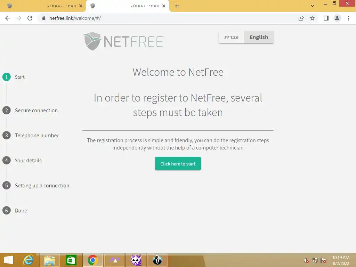Go forward with the browser arrow
The image size is (356, 267).
[x=19, y=18]
